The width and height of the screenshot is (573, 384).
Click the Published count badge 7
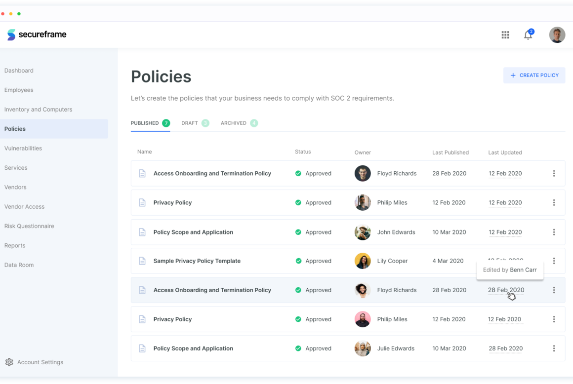(166, 123)
